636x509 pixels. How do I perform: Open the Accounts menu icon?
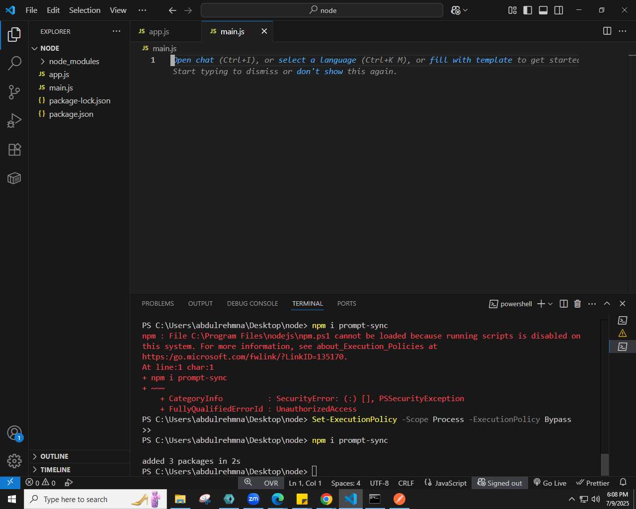pos(14,433)
